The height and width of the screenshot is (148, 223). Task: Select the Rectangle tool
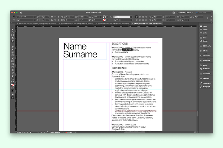click(12, 55)
